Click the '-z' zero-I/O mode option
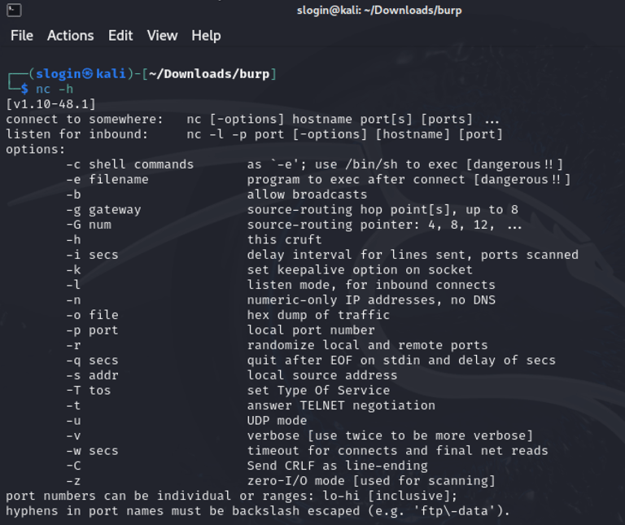The height and width of the screenshot is (525, 625). pos(281,481)
